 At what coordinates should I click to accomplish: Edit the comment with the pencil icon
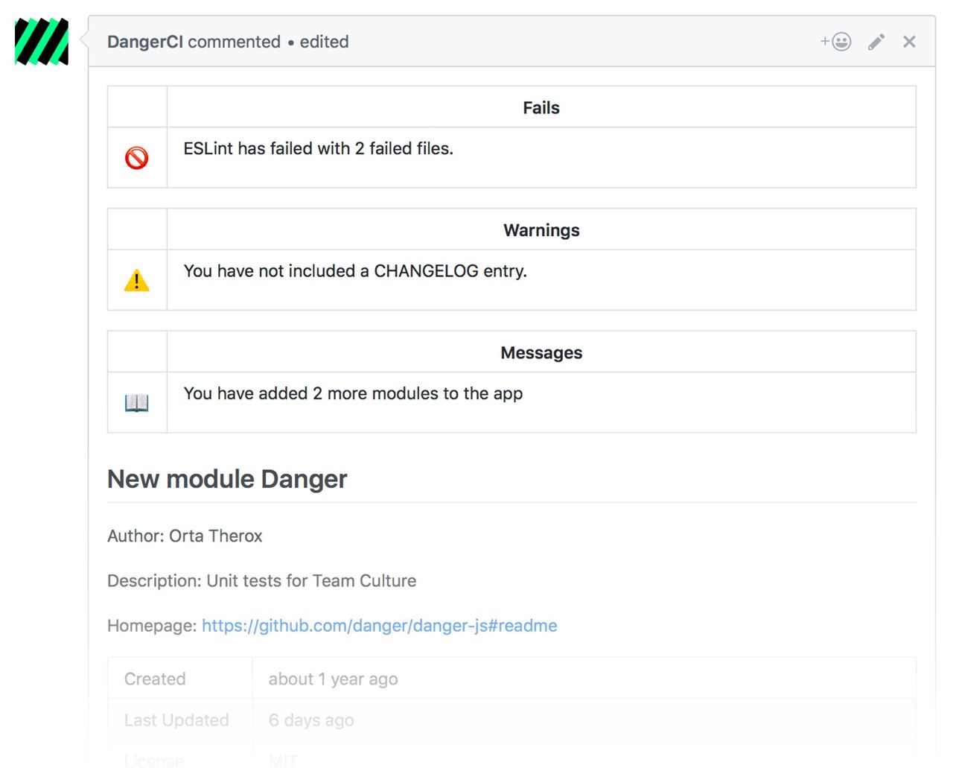pyautogui.click(x=876, y=42)
